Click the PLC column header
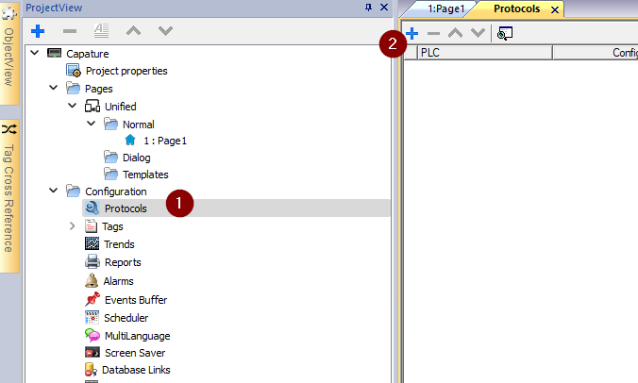Screen dimensions: 638x383 [484, 53]
